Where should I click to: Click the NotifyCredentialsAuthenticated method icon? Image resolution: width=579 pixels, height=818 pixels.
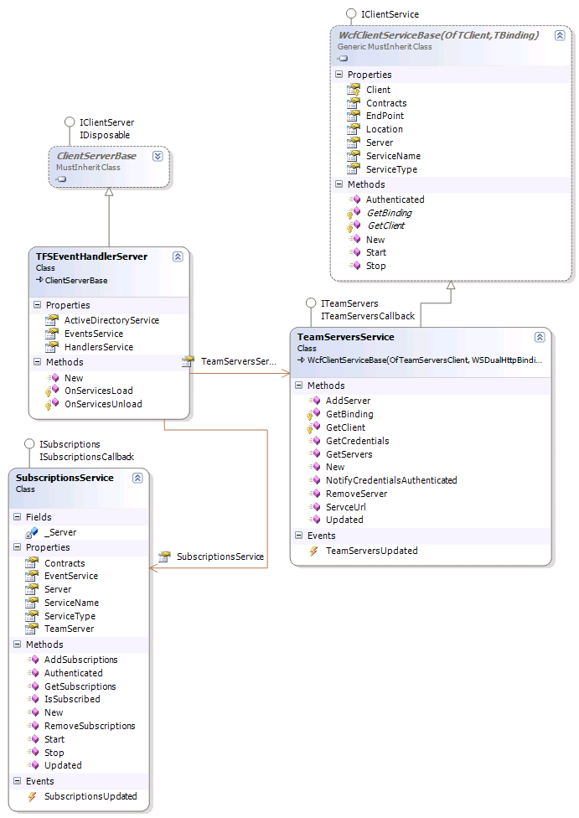click(x=313, y=480)
